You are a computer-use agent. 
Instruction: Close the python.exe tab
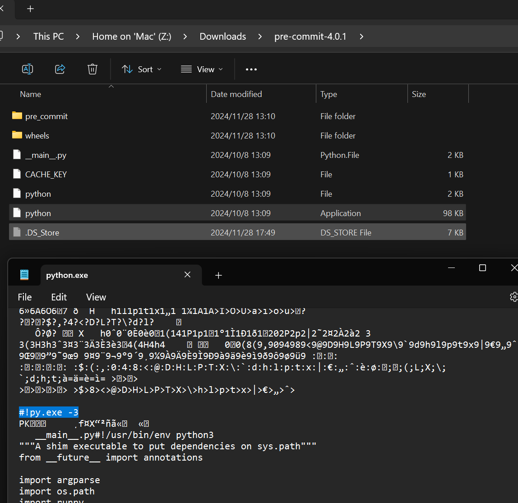coord(188,275)
